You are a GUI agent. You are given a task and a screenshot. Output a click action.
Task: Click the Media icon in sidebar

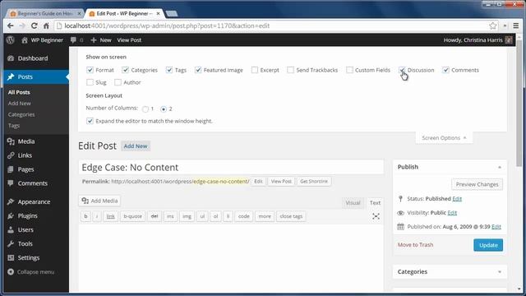[x=11, y=141]
